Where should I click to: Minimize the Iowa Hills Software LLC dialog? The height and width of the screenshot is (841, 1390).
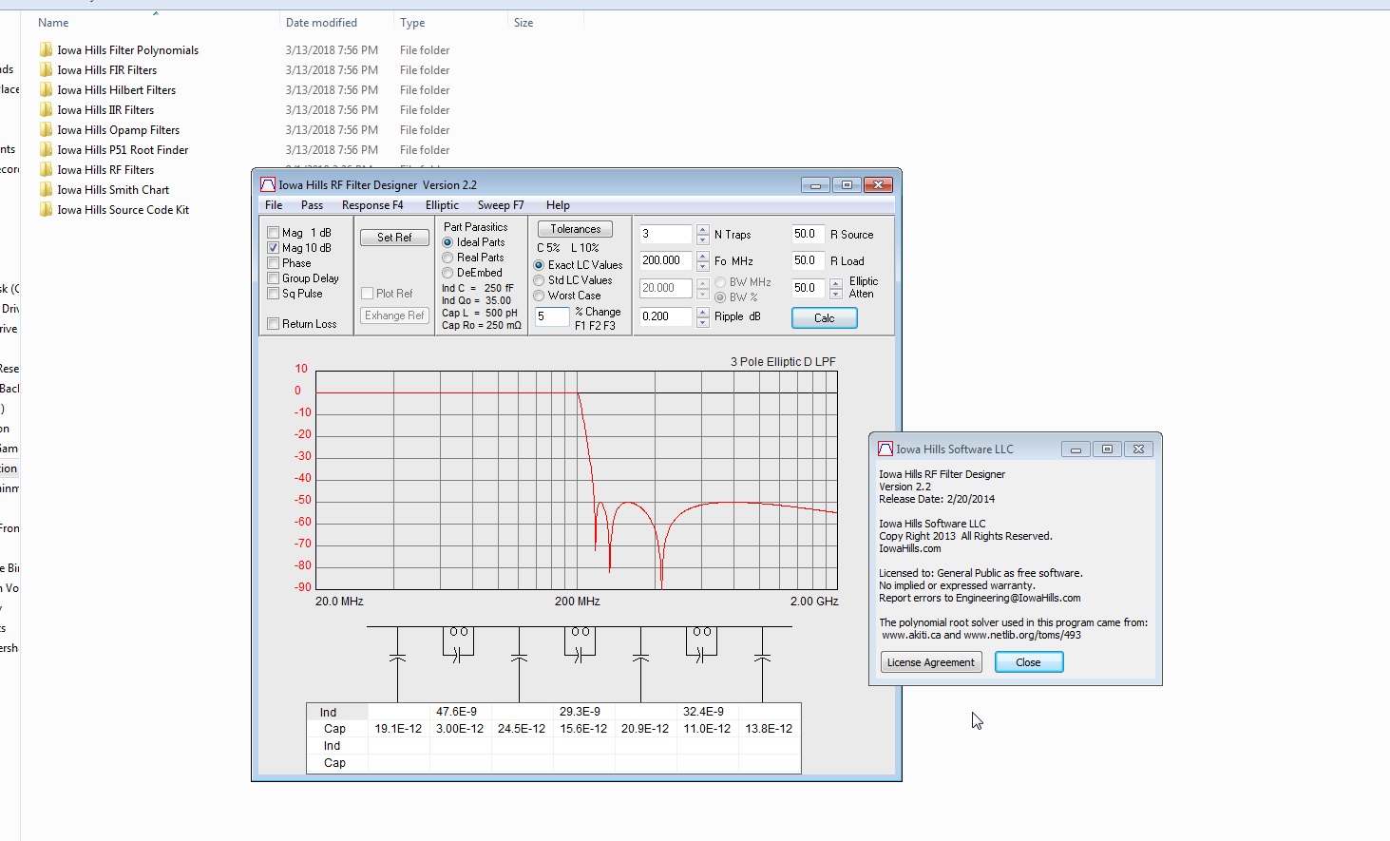tap(1076, 449)
